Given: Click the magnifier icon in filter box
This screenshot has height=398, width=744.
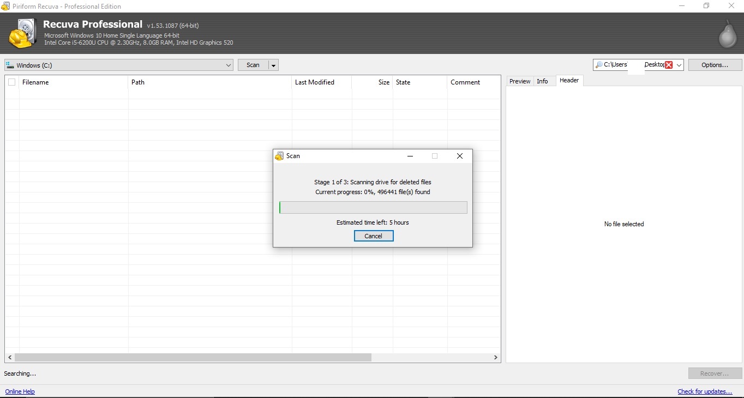Looking at the screenshot, I should click(x=599, y=65).
